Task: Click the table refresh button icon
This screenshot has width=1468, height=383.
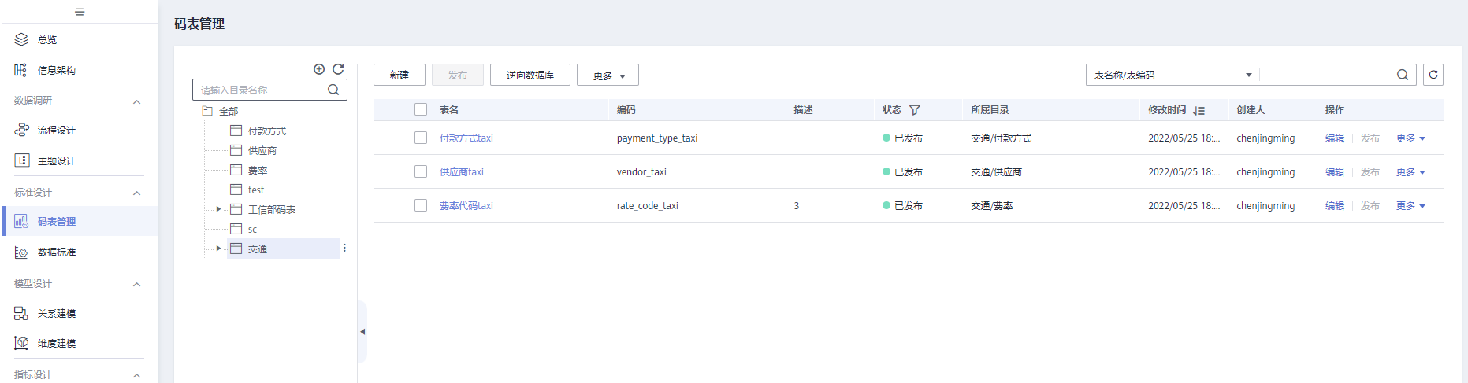Action: click(1433, 75)
